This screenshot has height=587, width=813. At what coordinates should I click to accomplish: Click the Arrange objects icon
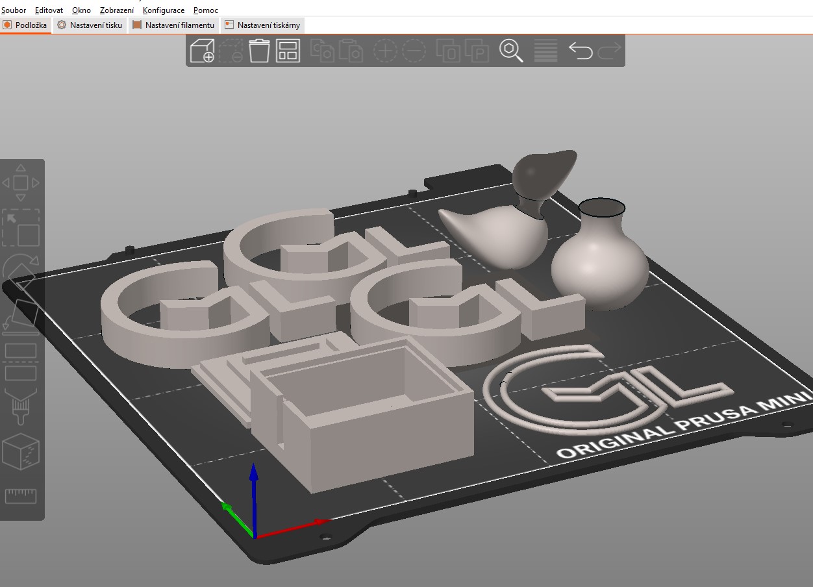(x=288, y=51)
